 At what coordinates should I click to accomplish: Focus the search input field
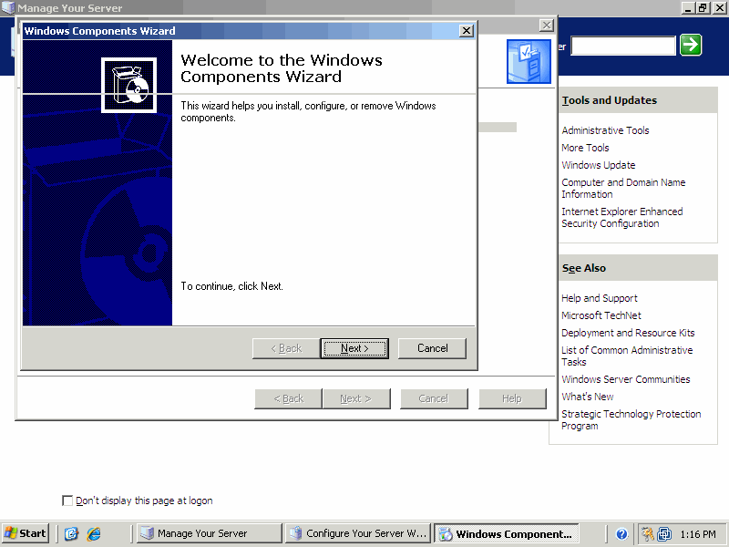click(623, 46)
